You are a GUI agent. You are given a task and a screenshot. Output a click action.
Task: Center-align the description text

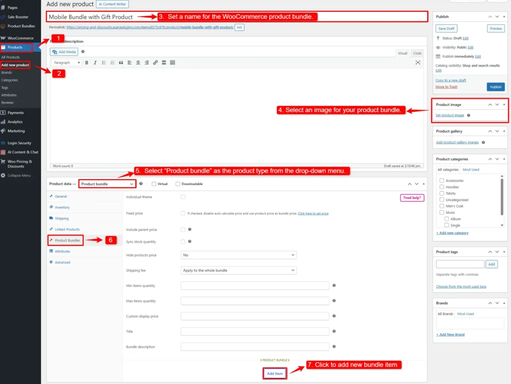pos(138,62)
